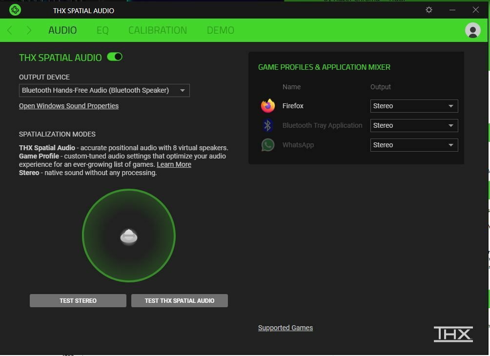Screen dimensions: 490x356
Task: Select the Firefox name text
Action: tap(293, 106)
